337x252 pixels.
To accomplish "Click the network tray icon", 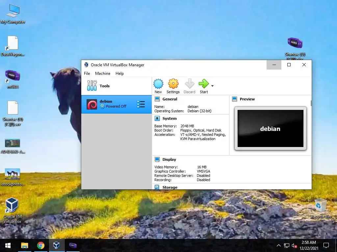I will tap(287, 245).
